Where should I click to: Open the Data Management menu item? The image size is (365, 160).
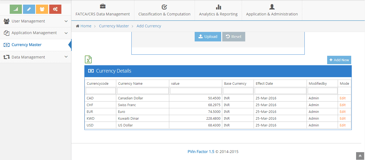[x=35, y=57]
